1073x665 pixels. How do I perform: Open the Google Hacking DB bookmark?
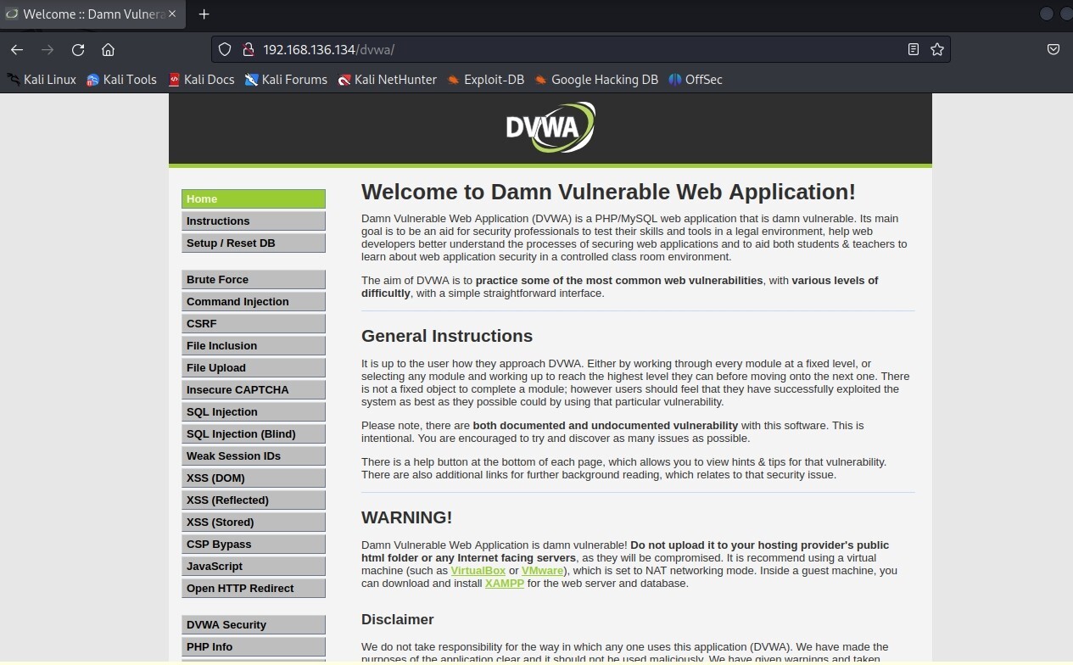(x=596, y=80)
